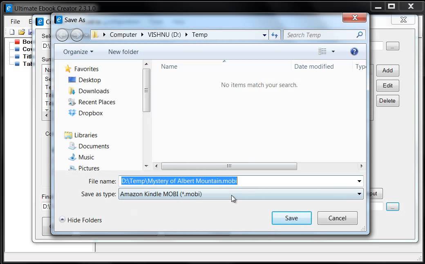The height and width of the screenshot is (264, 425).
Task: Click the file list horizontal scrollbar thumb
Action: (x=229, y=166)
